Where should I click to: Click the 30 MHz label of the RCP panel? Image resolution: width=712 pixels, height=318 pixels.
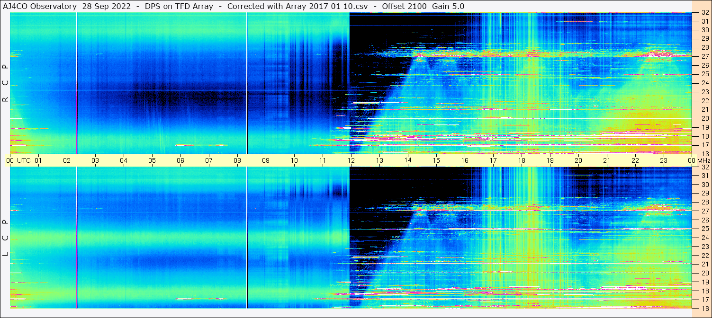[x=704, y=30]
